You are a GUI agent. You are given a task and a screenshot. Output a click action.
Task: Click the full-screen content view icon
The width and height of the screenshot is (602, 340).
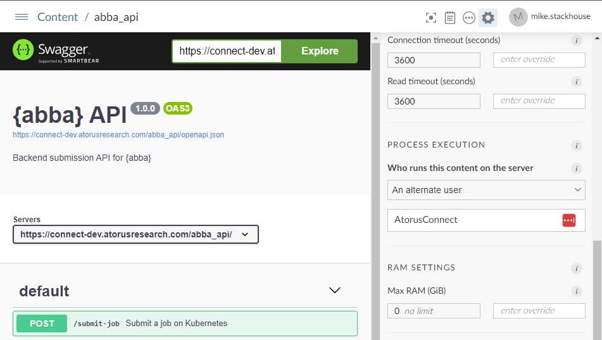431,18
